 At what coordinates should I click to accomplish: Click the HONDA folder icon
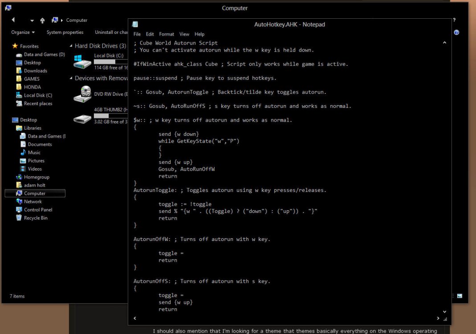tap(19, 87)
